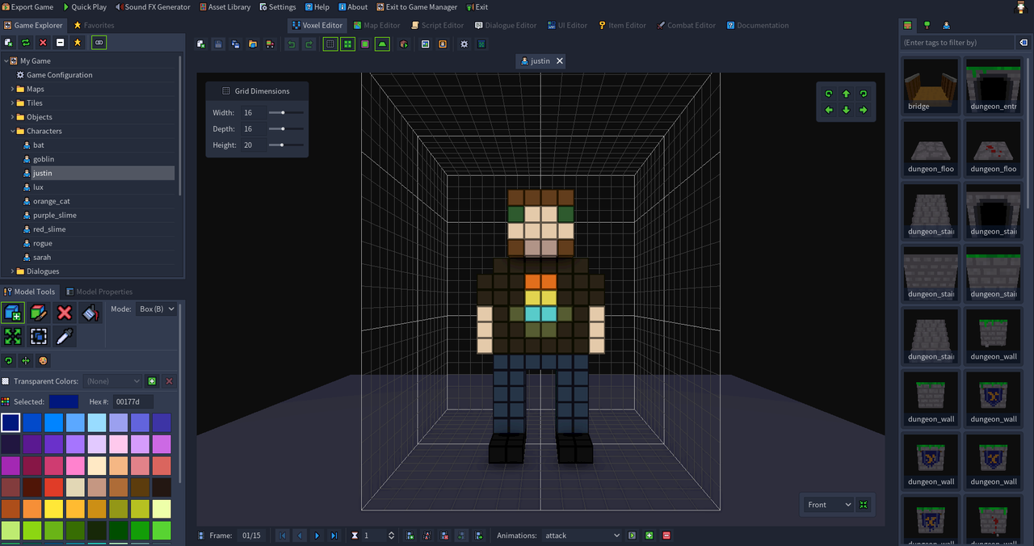Screen dimensions: 1034x546
Task: Click the flip model icon in Model Tools
Action: coord(26,360)
